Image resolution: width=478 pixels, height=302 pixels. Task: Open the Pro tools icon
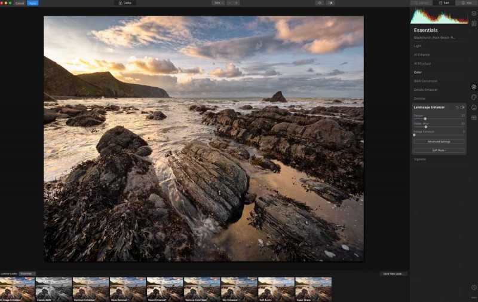click(474, 118)
